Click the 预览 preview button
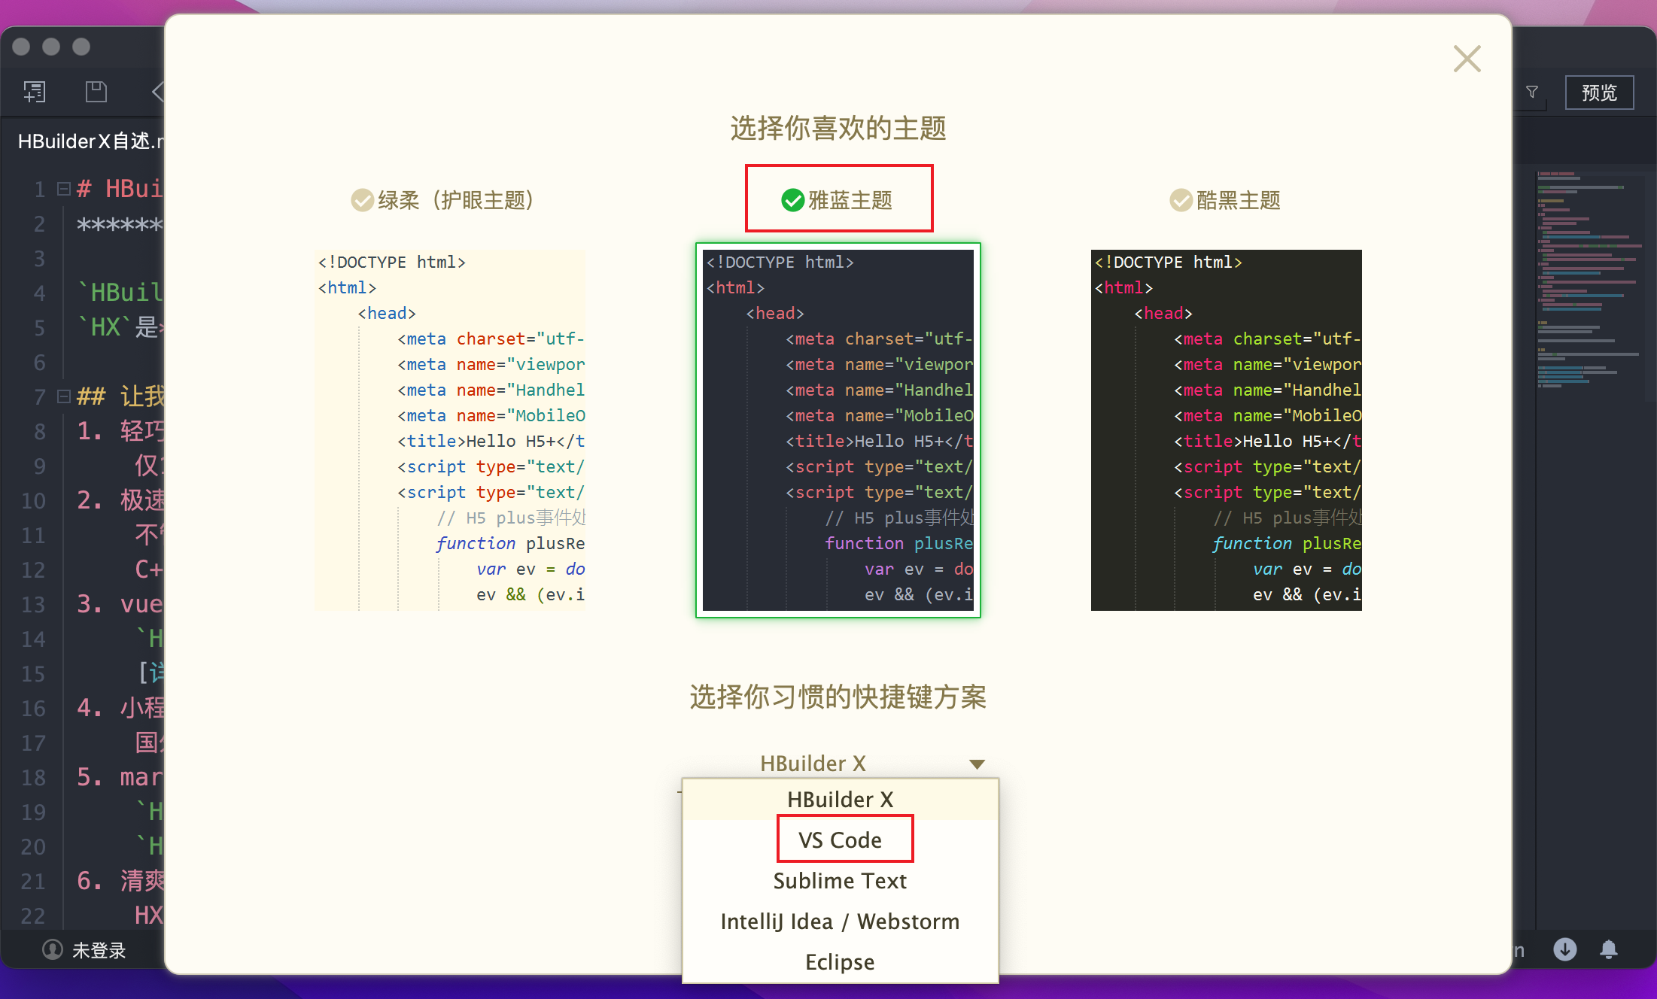This screenshot has width=1657, height=999. point(1599,92)
